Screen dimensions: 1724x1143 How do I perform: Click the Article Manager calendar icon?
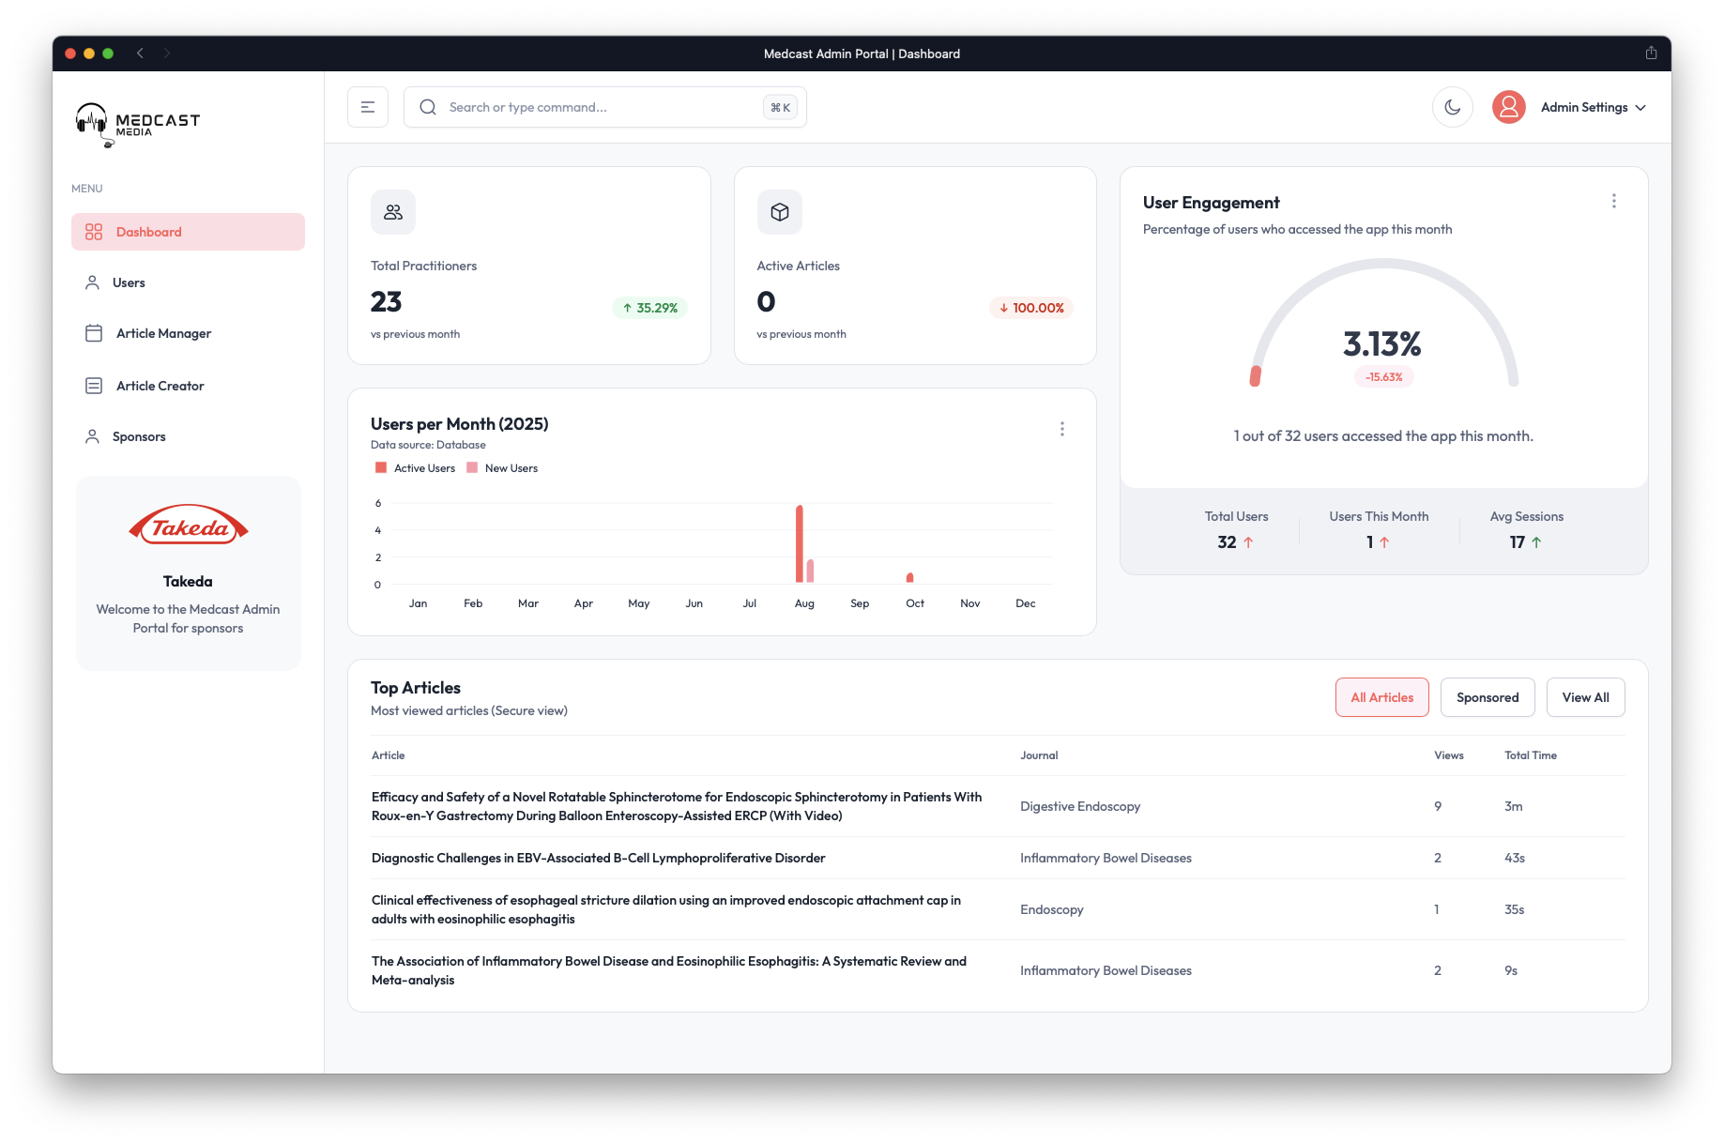click(x=94, y=333)
